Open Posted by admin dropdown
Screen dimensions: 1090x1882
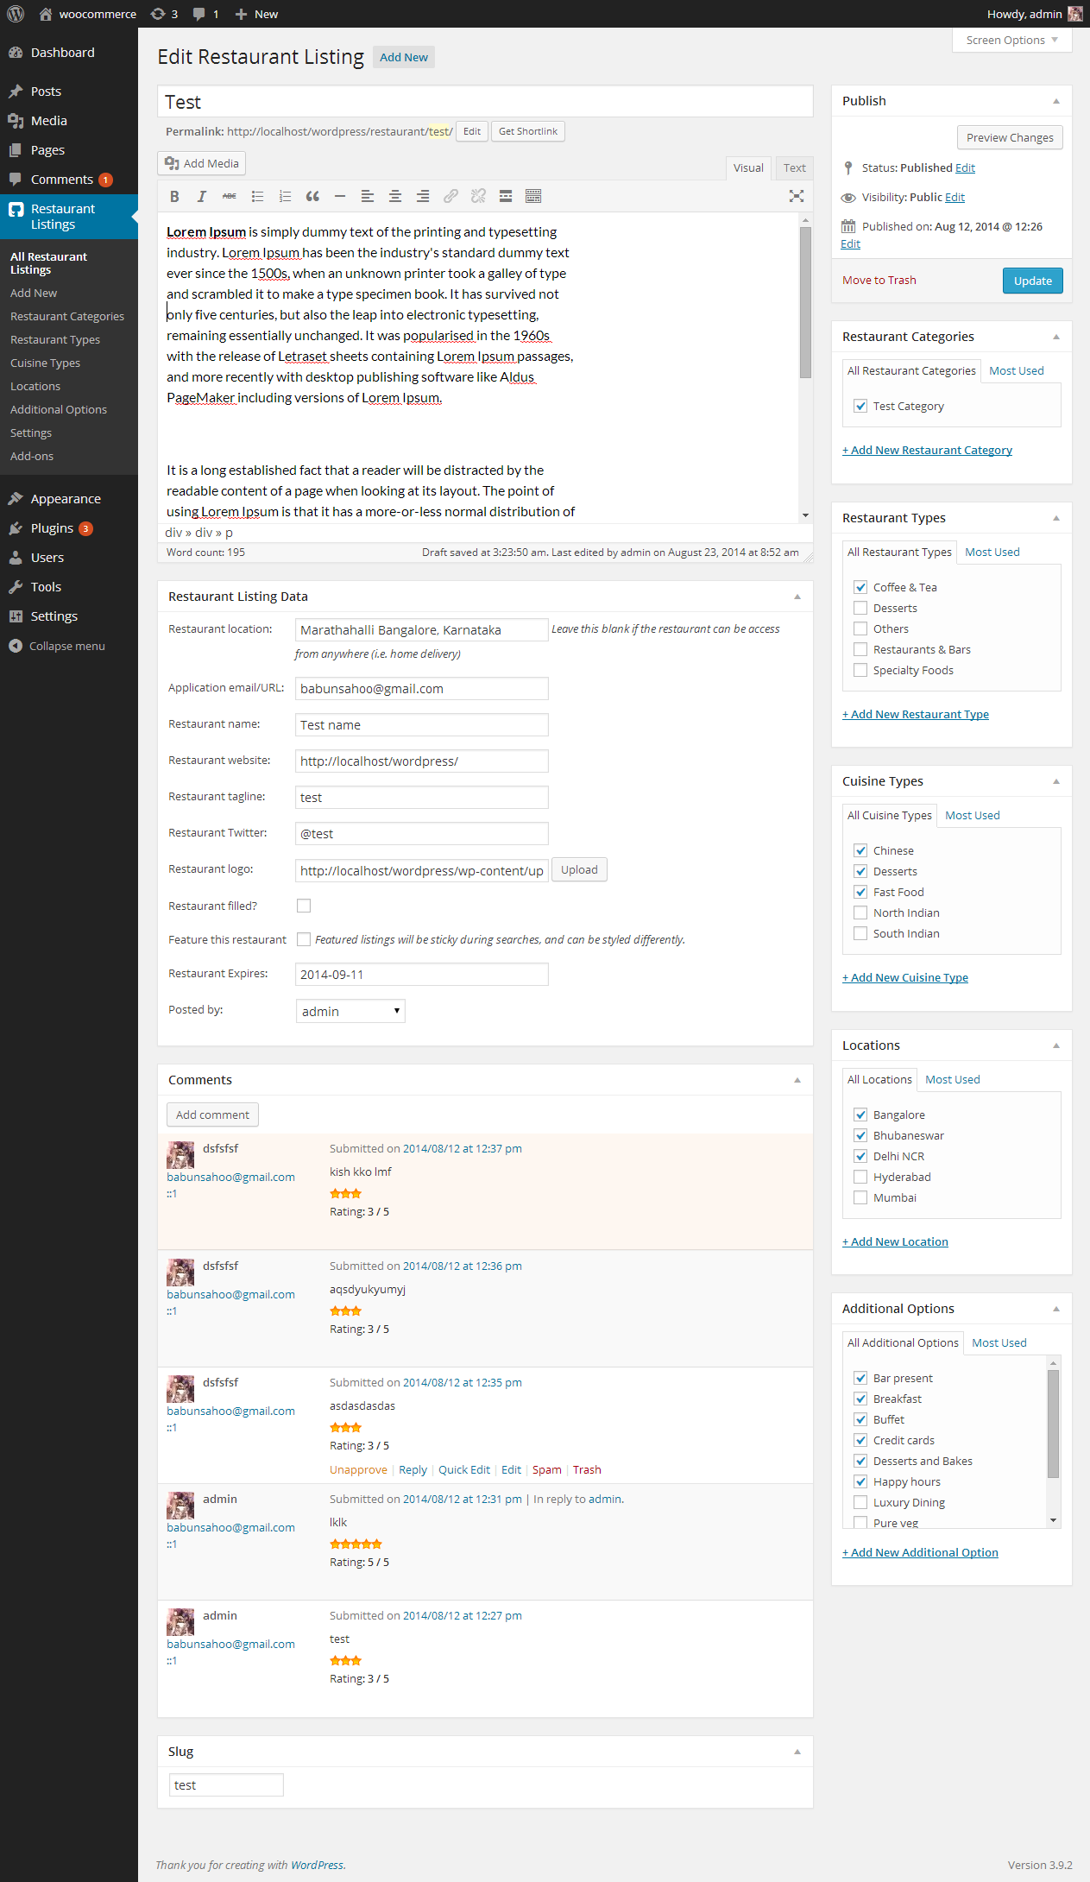click(350, 1011)
